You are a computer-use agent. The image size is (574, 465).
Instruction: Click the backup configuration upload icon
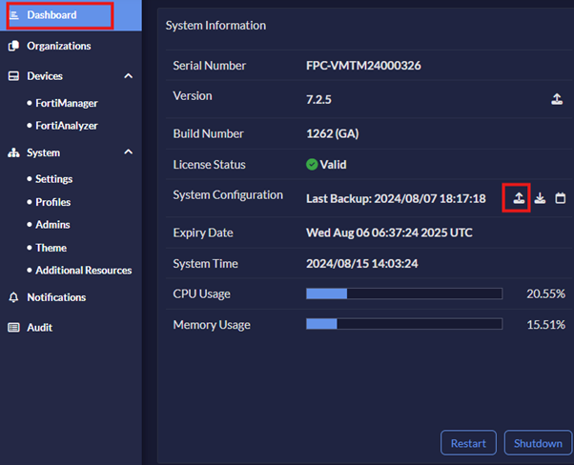[518, 198]
